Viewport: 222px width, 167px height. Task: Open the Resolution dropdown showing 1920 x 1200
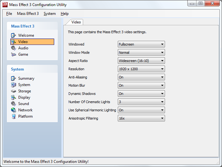click(141, 69)
